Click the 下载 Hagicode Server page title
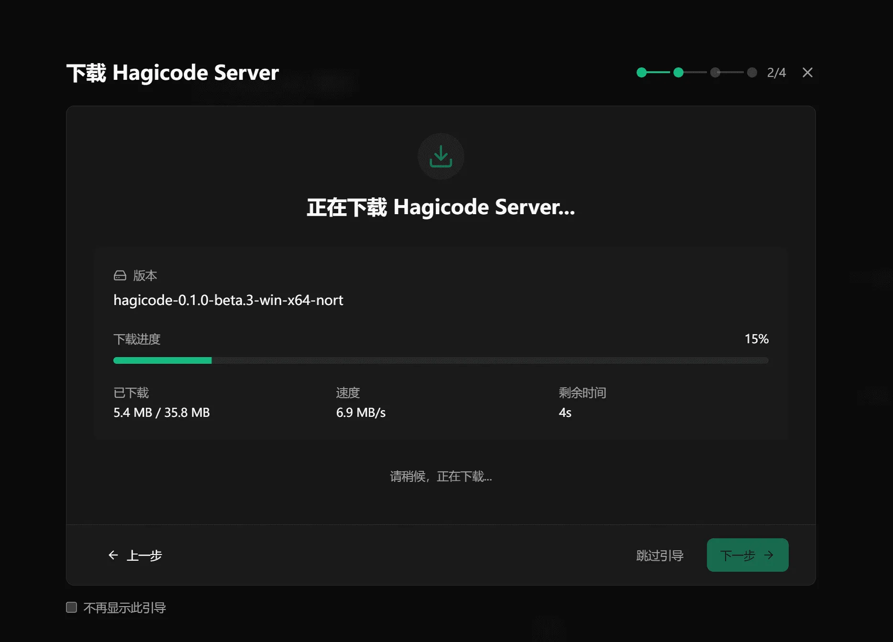The width and height of the screenshot is (893, 642). point(173,73)
